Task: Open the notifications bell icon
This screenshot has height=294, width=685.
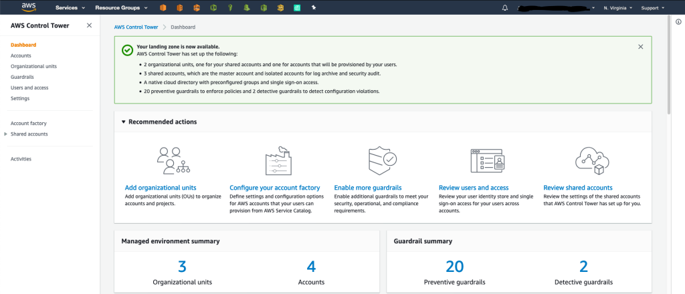Action: tap(505, 8)
